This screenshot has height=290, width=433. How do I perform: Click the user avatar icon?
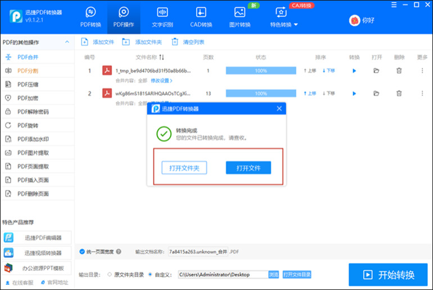[355, 20]
